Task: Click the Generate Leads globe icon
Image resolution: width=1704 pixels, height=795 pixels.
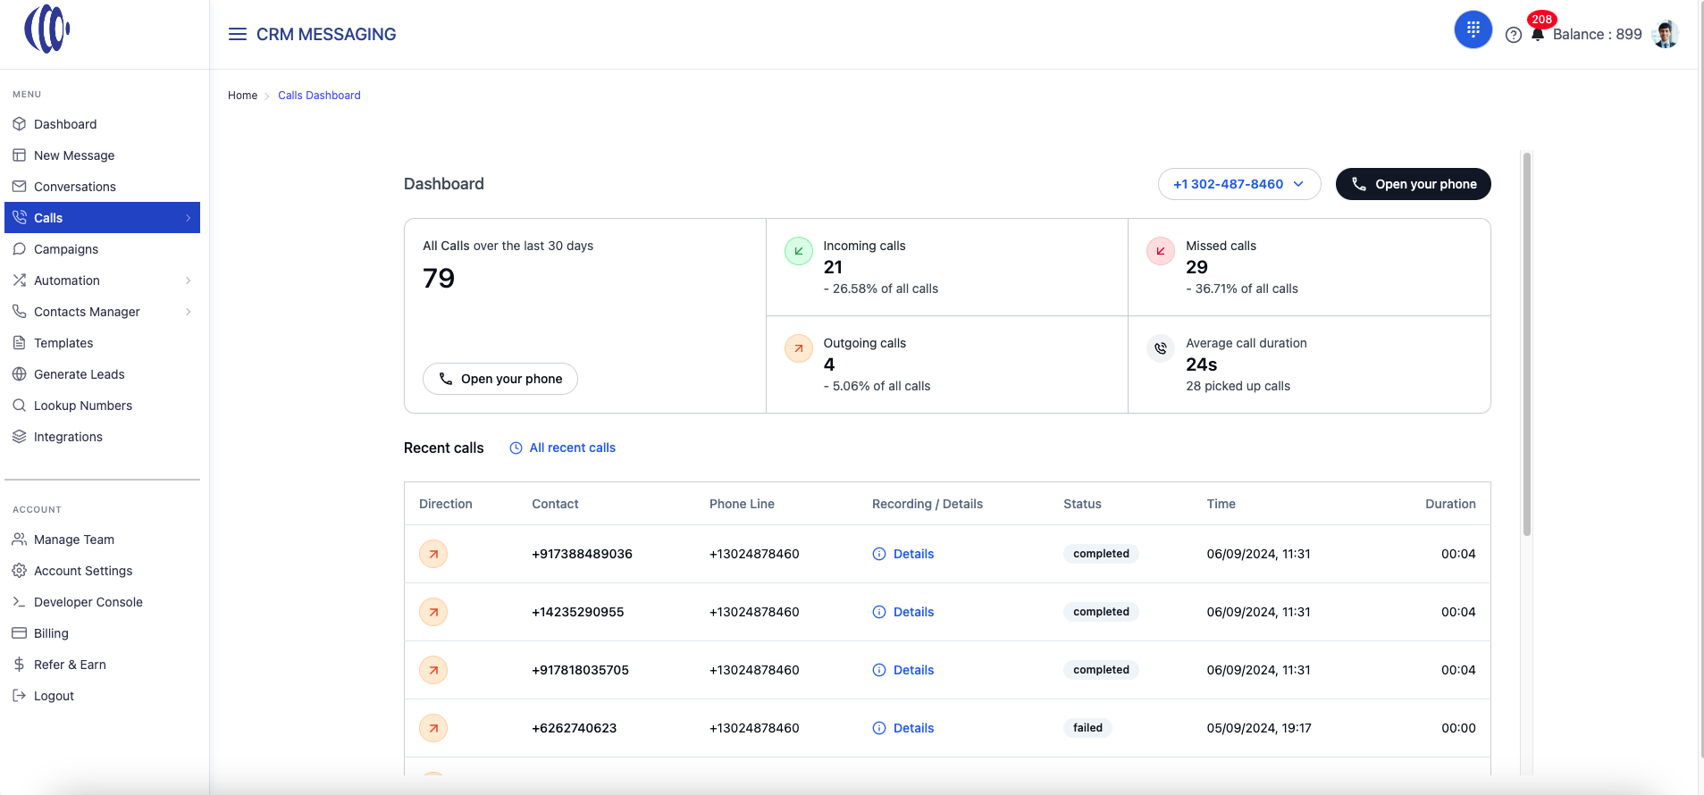Action: pos(20,374)
